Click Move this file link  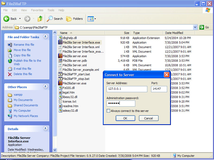pos(22,50)
